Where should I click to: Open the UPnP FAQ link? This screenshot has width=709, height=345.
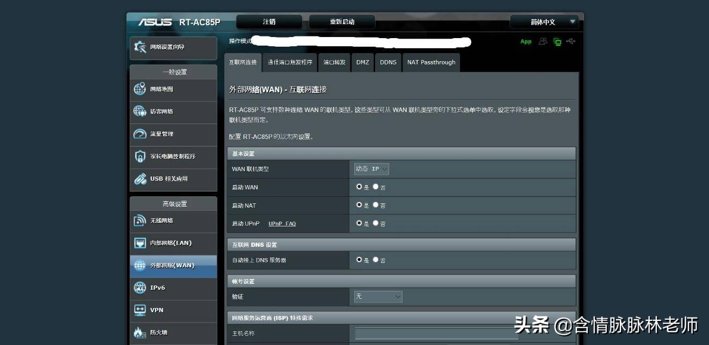click(282, 224)
